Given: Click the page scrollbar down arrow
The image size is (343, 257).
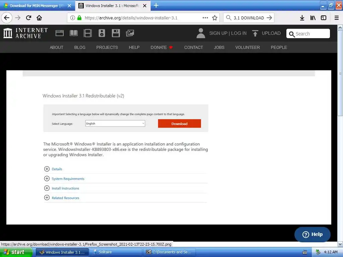Looking at the screenshot, I should point(340,244).
